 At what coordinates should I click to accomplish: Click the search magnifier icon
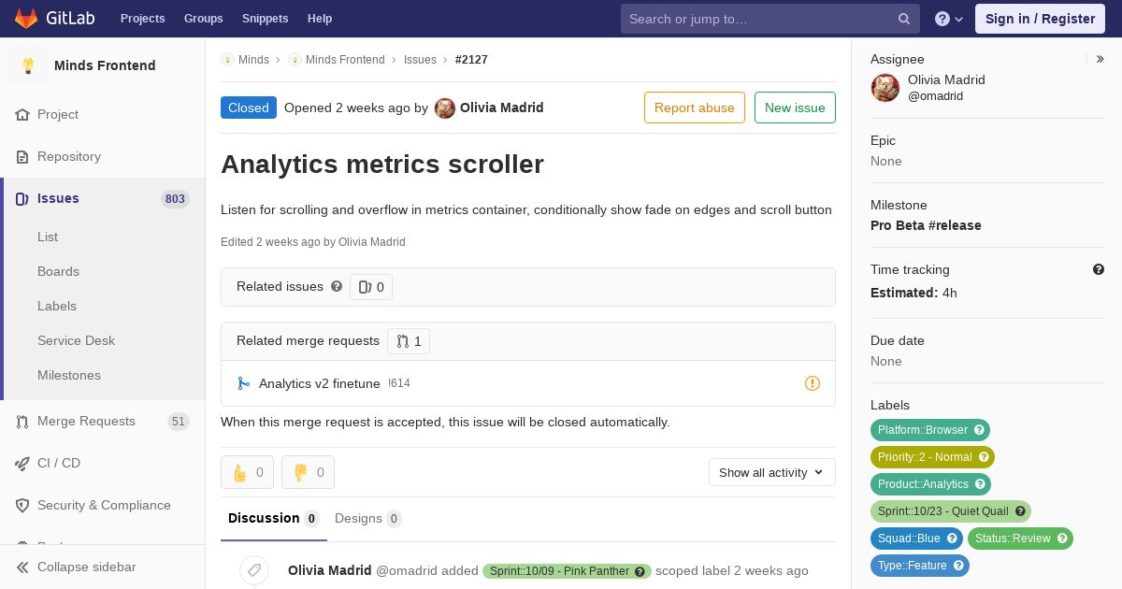coord(904,19)
